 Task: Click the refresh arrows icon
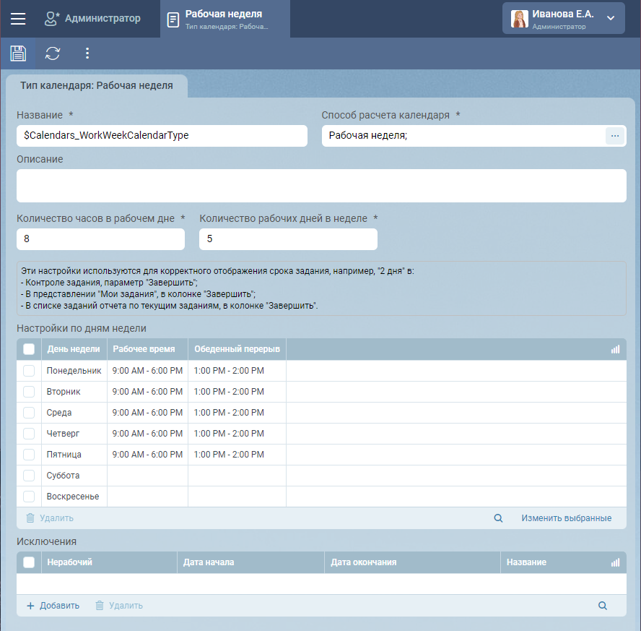tap(53, 53)
